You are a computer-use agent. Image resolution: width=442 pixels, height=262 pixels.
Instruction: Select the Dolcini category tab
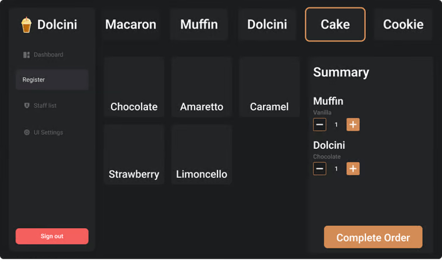pyautogui.click(x=267, y=25)
